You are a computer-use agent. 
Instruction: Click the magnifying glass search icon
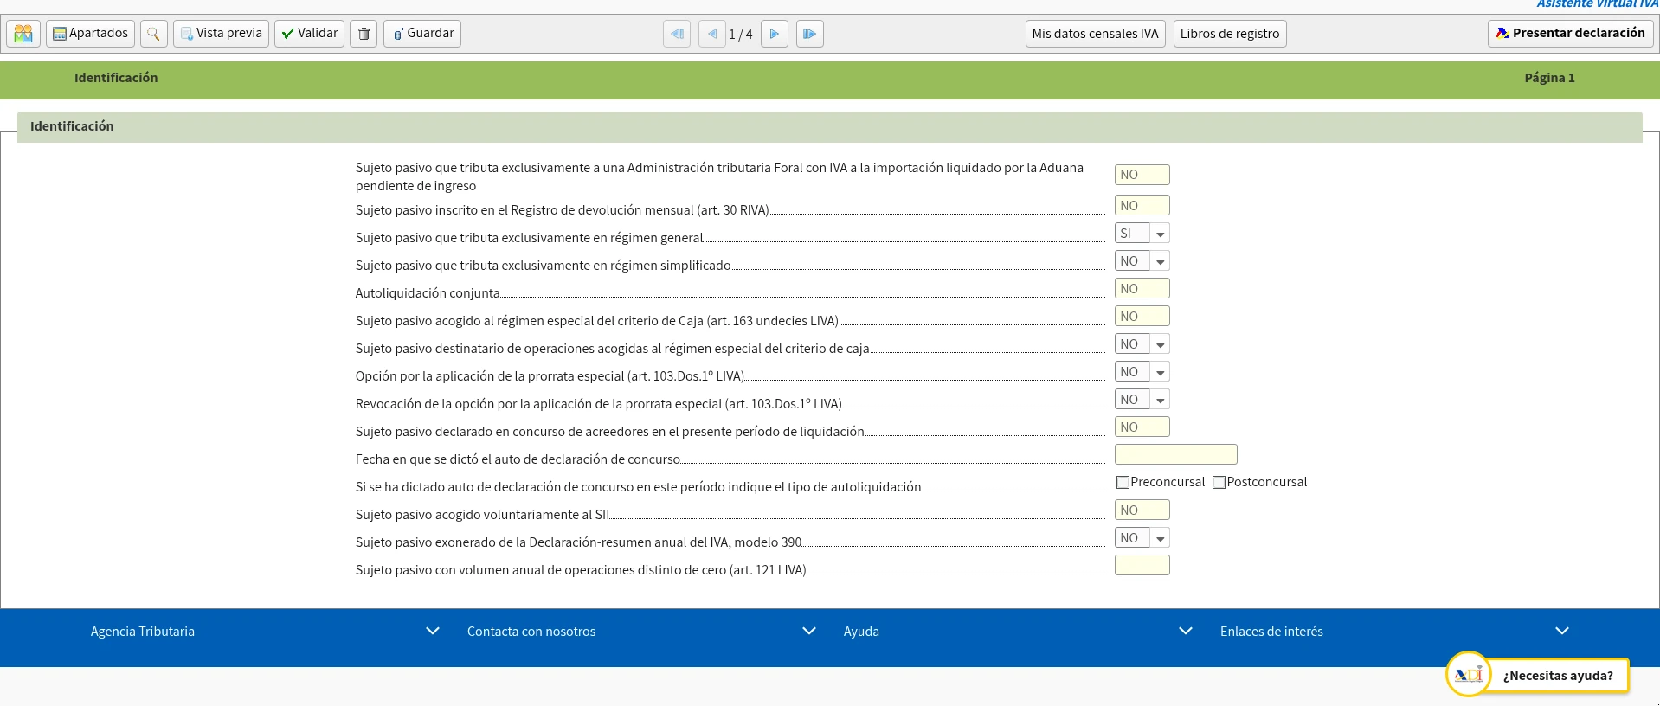(x=153, y=34)
